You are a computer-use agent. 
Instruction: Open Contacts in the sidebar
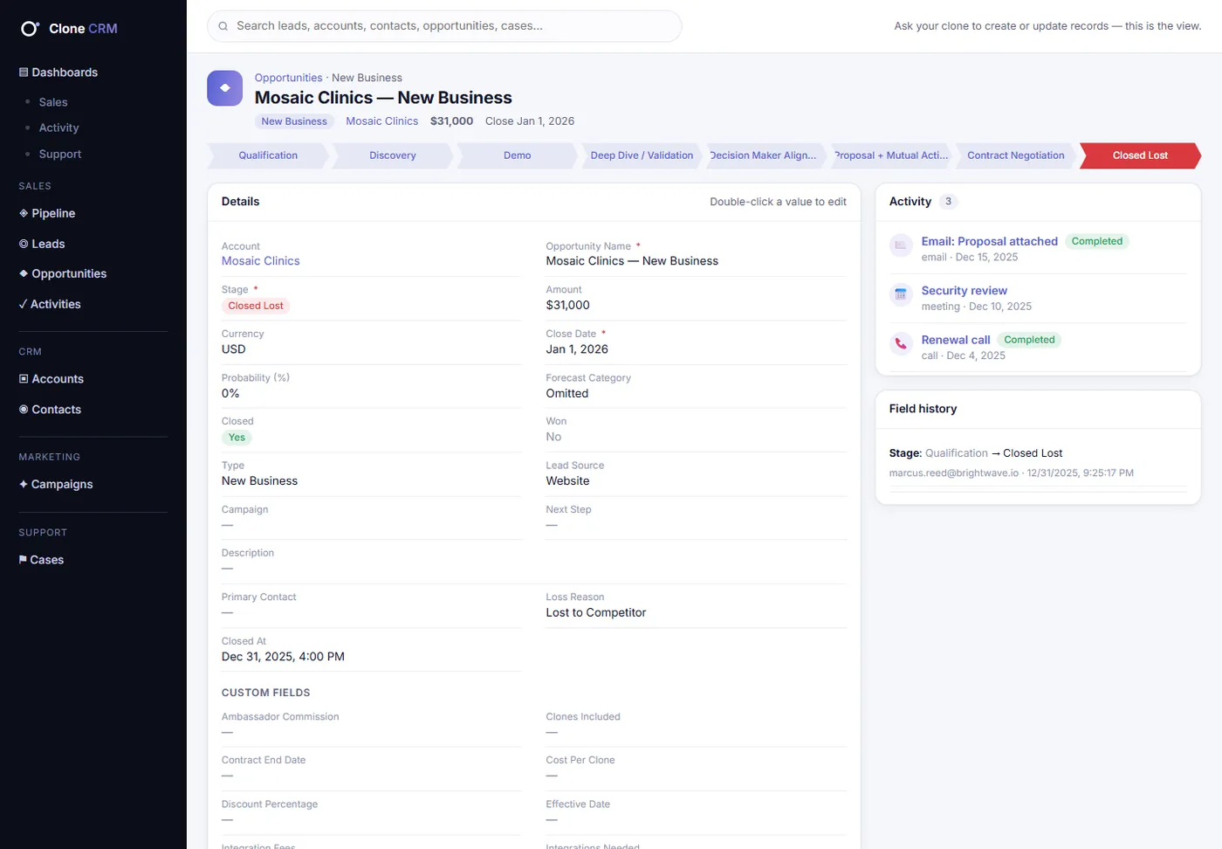pyautogui.click(x=50, y=410)
